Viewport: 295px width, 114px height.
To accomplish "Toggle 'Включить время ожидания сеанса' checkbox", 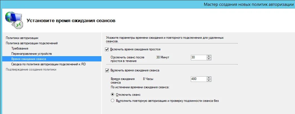I will point(107,71).
